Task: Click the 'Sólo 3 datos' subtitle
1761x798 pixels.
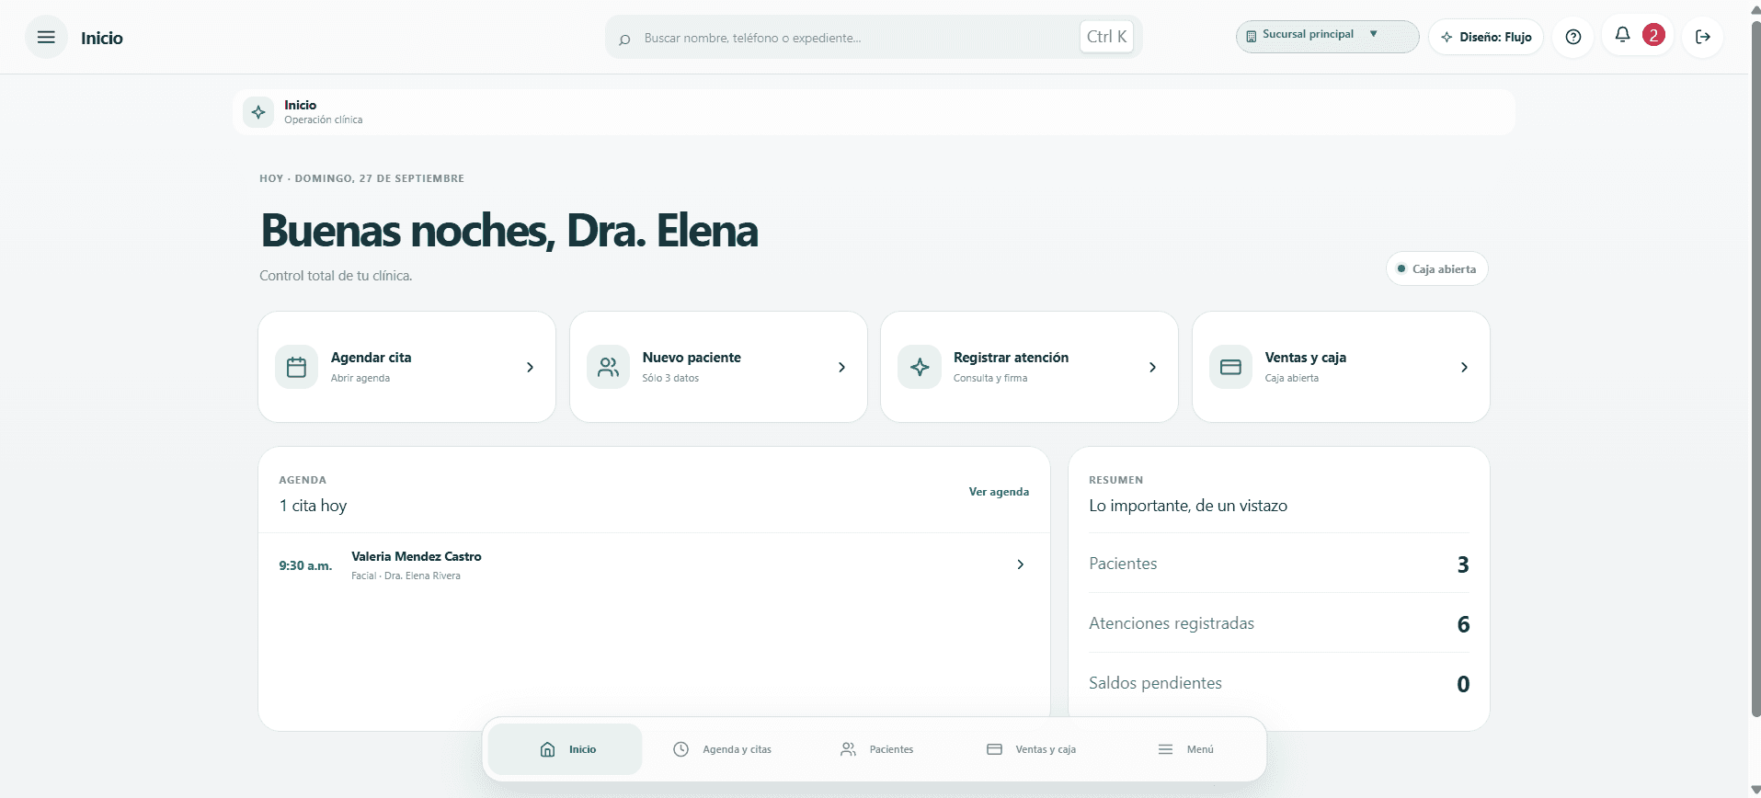Action: 670,378
